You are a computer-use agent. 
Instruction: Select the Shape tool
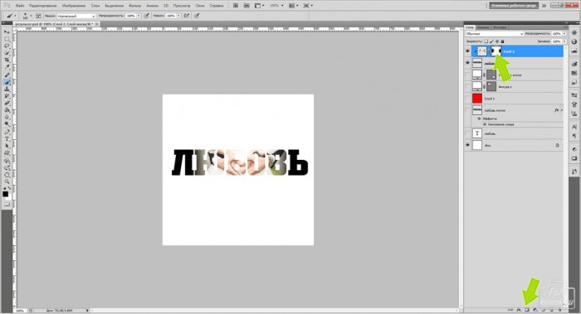coord(7,153)
